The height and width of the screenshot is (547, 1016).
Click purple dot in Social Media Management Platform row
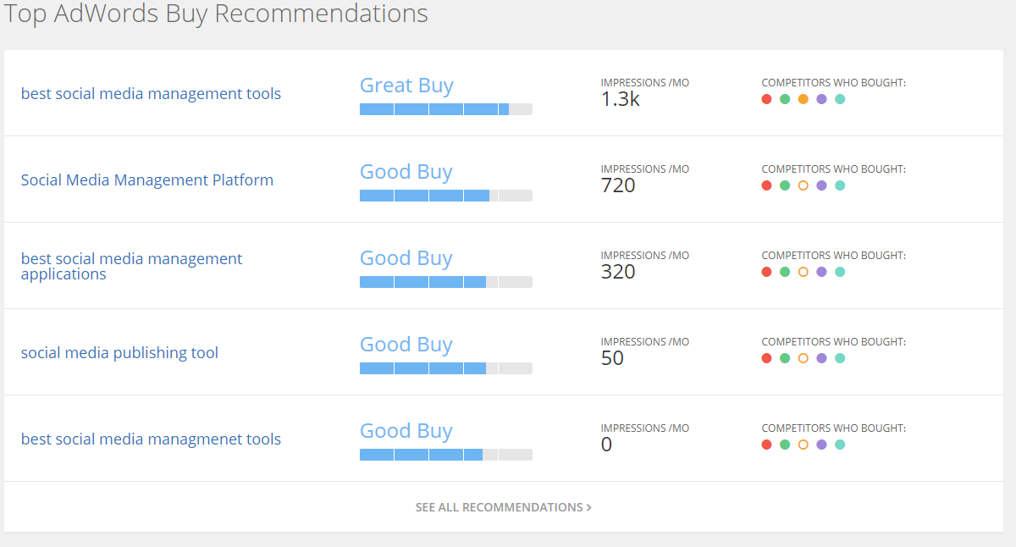821,185
